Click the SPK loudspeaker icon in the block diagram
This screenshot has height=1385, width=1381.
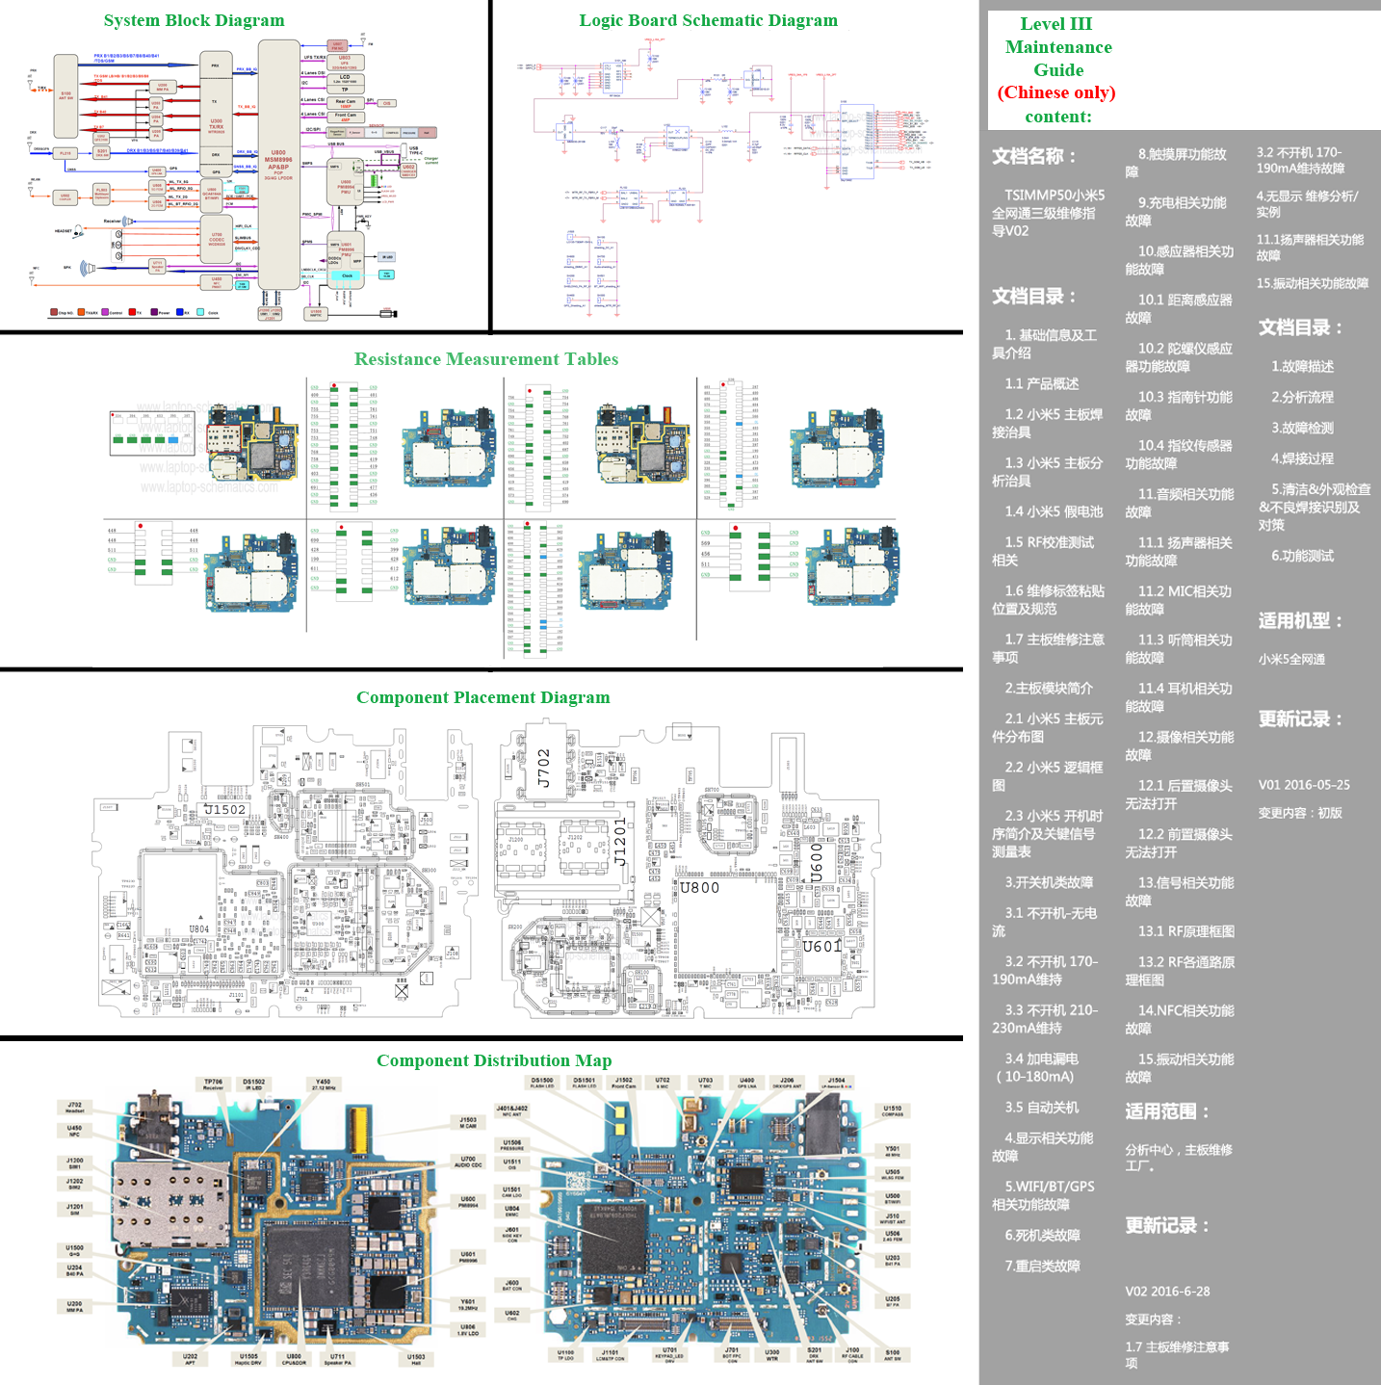tap(88, 267)
